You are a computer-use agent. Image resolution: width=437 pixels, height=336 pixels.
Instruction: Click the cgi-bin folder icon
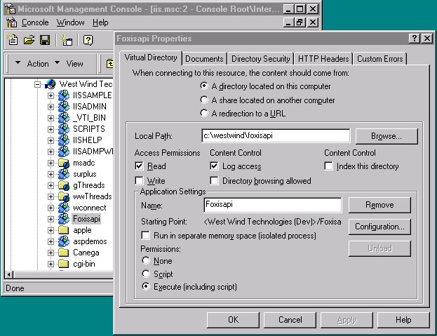coord(64,264)
